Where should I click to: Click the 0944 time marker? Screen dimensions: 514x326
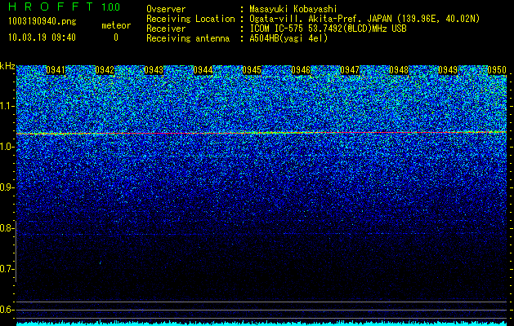tap(203, 70)
